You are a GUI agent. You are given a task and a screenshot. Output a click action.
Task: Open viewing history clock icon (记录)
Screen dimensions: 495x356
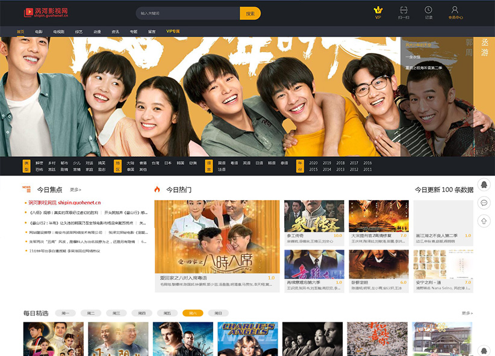click(x=428, y=10)
